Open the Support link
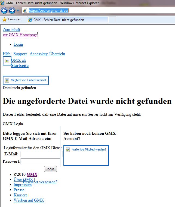The height and width of the screenshot is (207, 175). [20, 54]
